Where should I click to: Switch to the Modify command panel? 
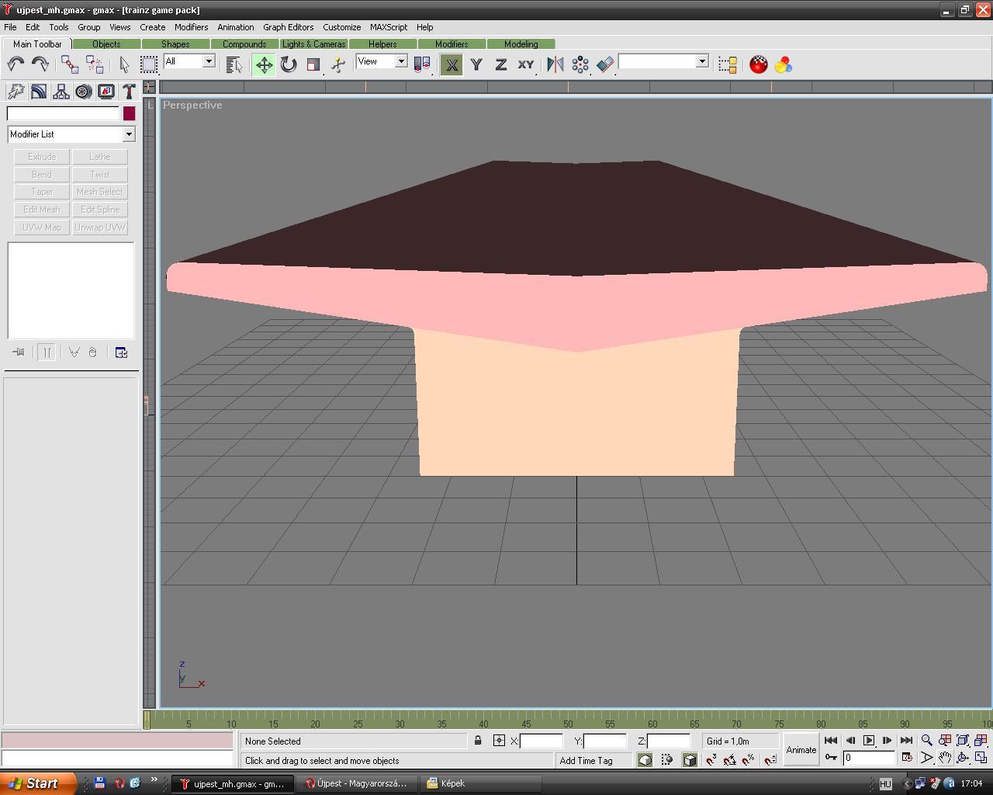pyautogui.click(x=38, y=92)
